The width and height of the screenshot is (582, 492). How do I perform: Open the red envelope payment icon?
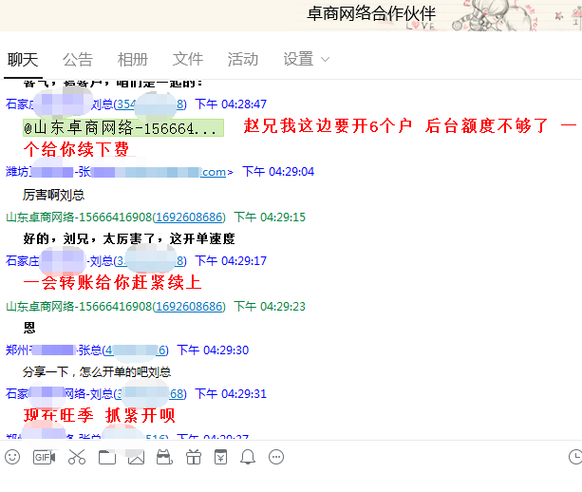coord(220,457)
